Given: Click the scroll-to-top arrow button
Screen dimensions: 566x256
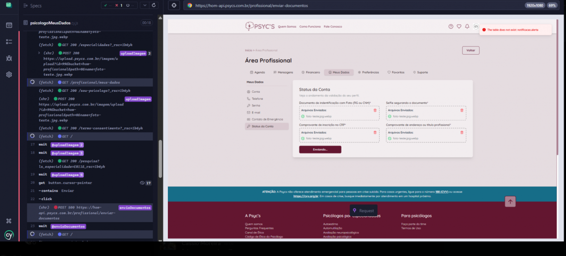Looking at the screenshot, I should coord(510,201).
